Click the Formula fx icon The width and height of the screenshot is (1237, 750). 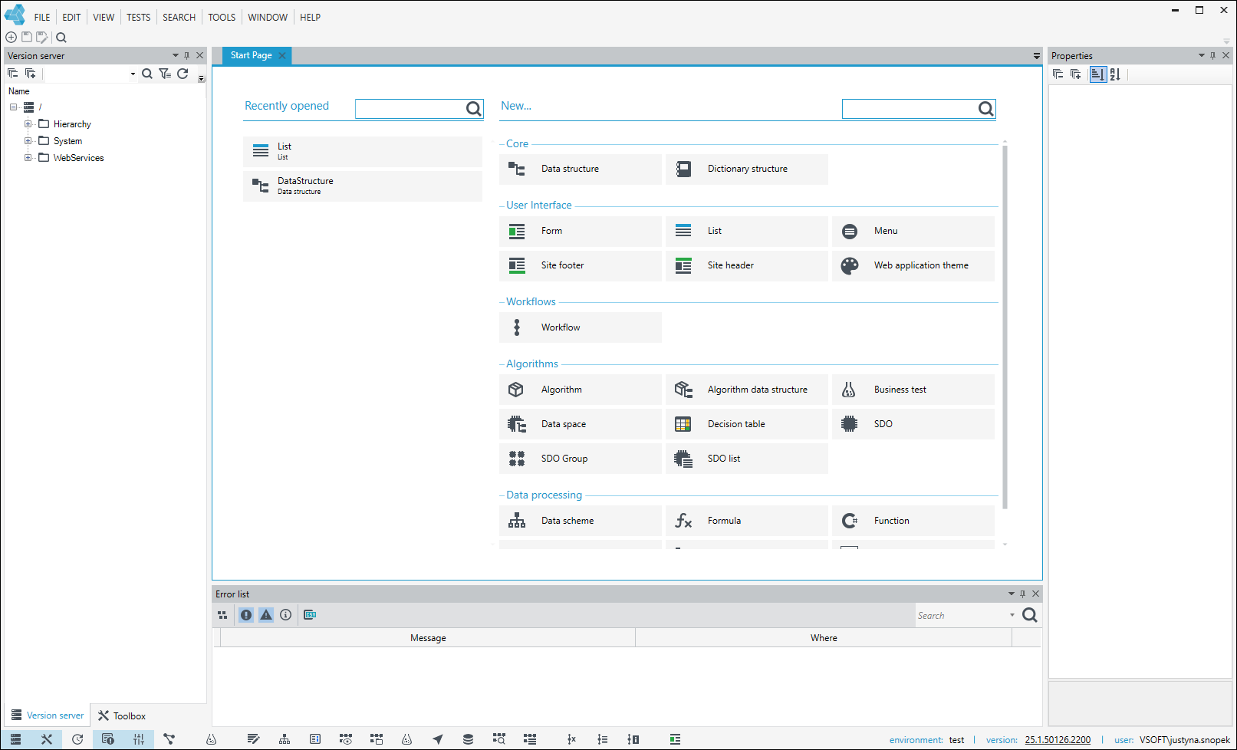(683, 521)
